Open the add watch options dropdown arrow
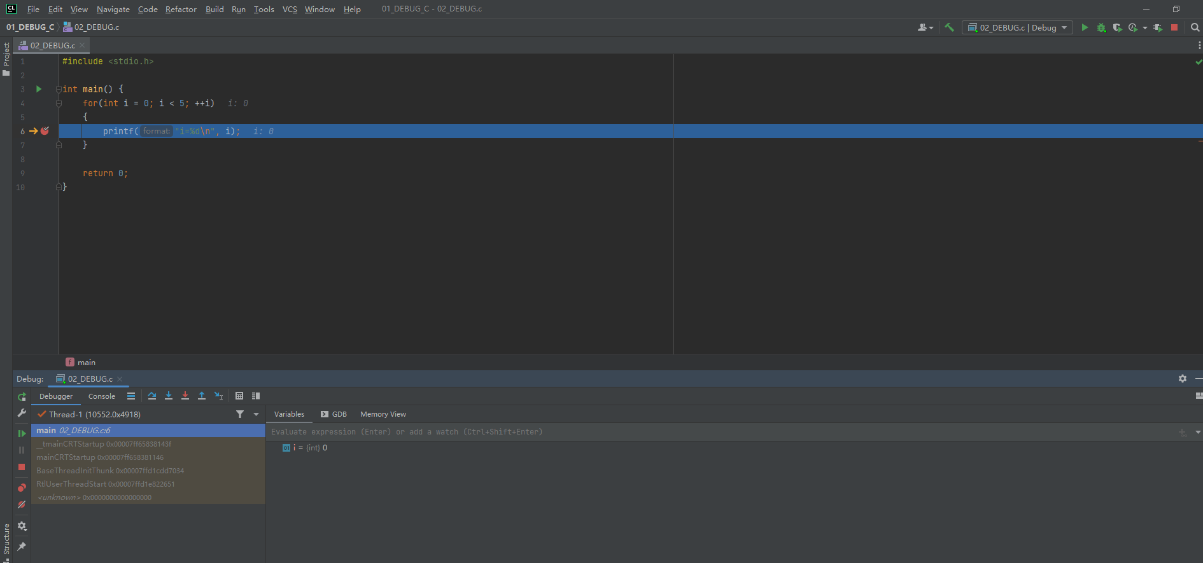This screenshot has height=563, width=1203. tap(1198, 432)
